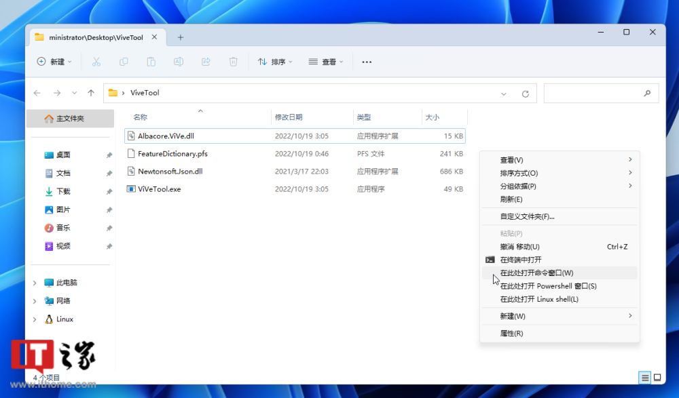Screen dimensions: 679x398
Task: Click PFS 文件 type cell
Action: (371, 154)
